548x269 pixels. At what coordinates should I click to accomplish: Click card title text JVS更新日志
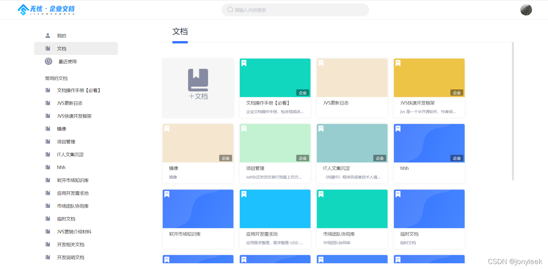(336, 103)
